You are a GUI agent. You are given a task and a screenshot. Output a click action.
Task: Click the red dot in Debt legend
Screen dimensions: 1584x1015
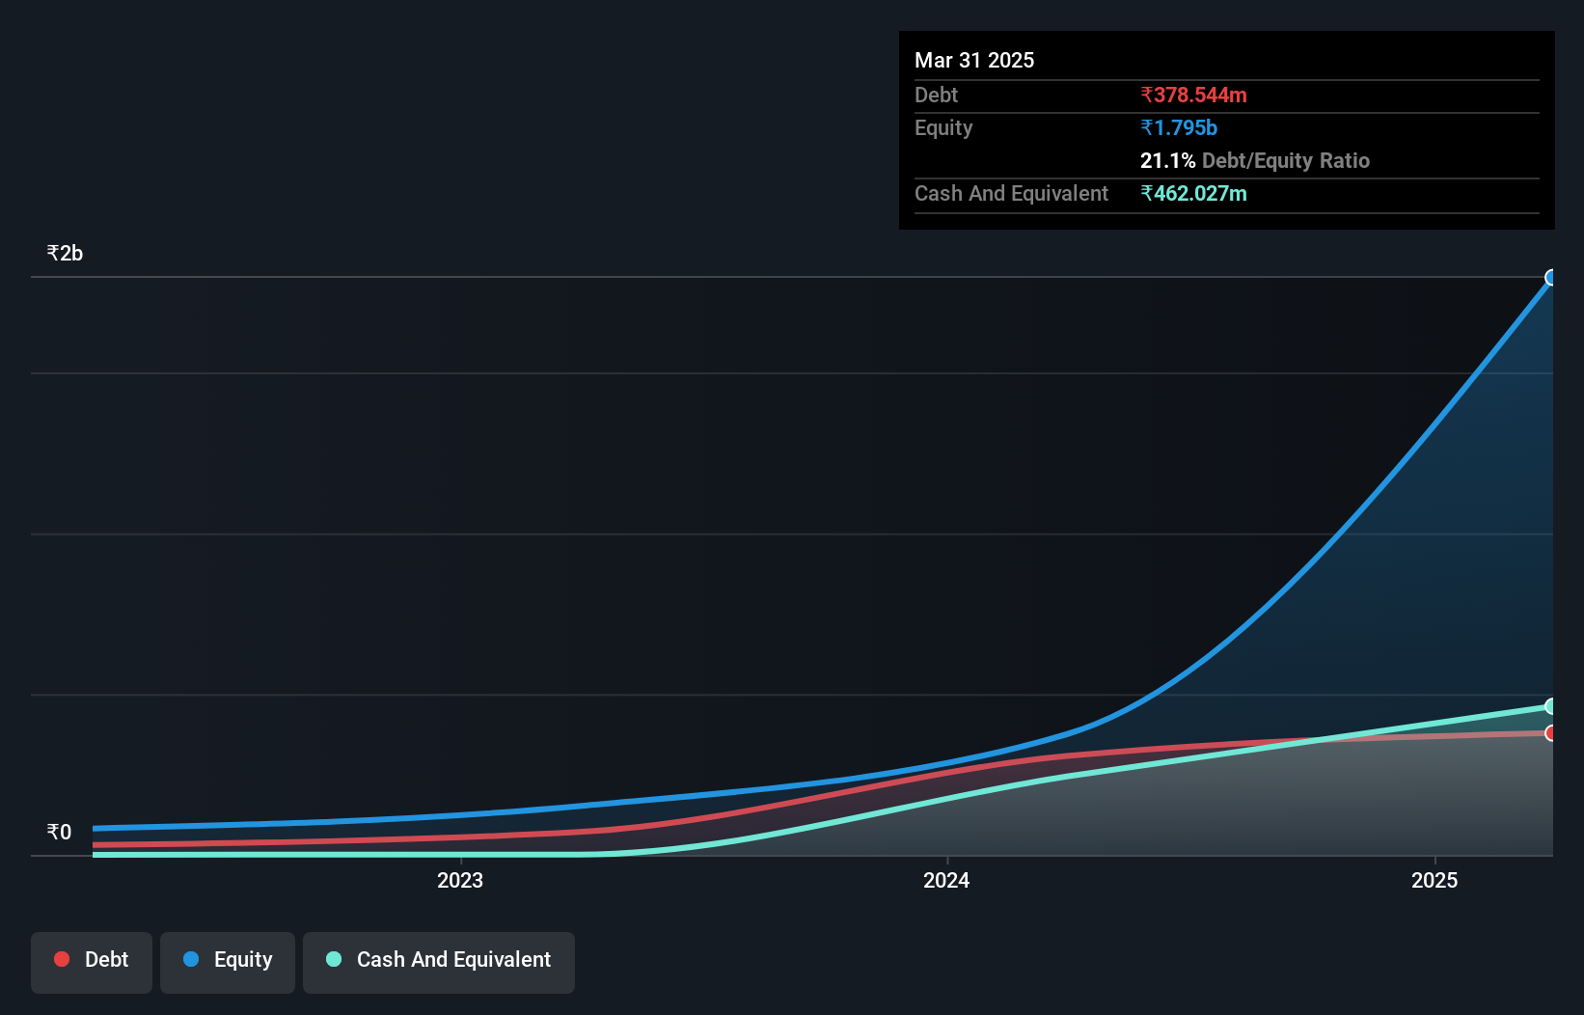(x=62, y=959)
